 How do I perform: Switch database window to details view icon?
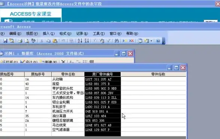click(x=91, y=62)
